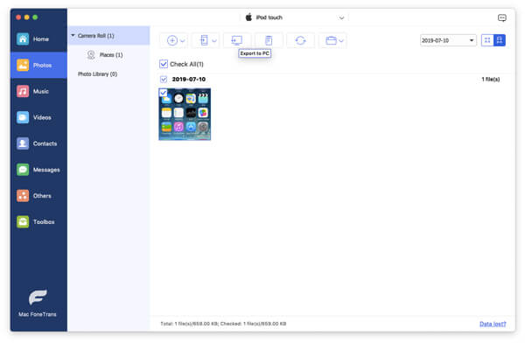Select the home screen screenshot thumbnail
525x343 pixels.
pos(185,115)
